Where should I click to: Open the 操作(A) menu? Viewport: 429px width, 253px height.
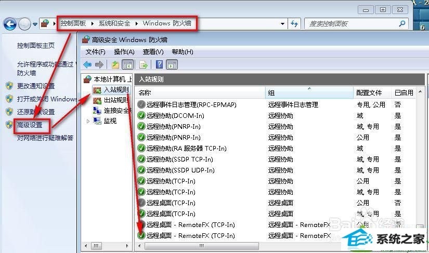coord(124,52)
